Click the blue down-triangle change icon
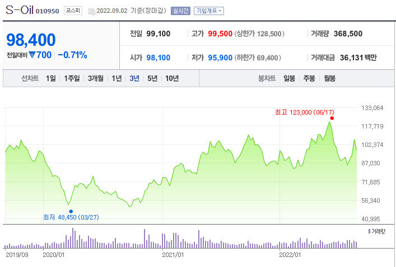 32,55
